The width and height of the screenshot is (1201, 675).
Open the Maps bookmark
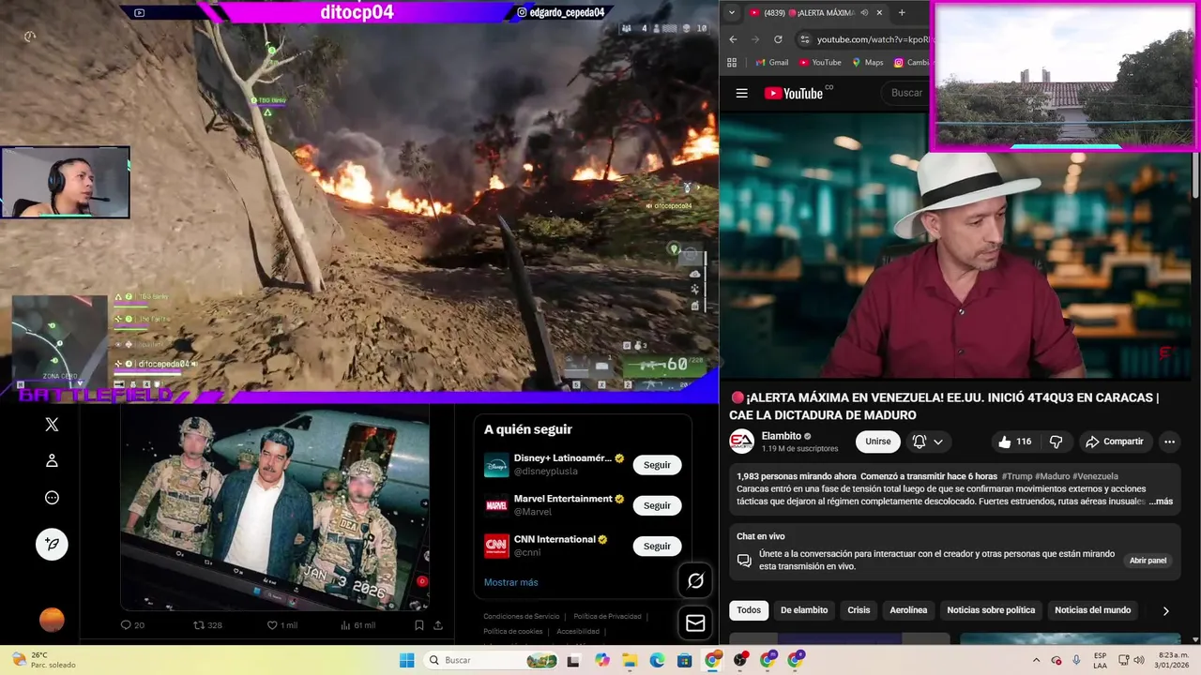867,63
